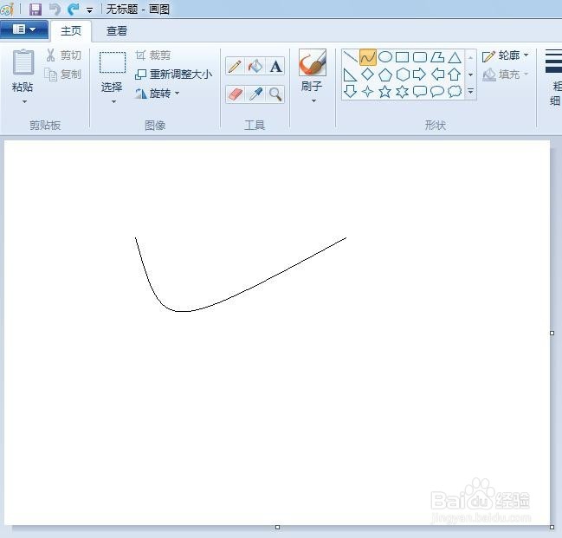562x538 pixels.
Task: Choose the Right triangle shape
Action: (350, 75)
